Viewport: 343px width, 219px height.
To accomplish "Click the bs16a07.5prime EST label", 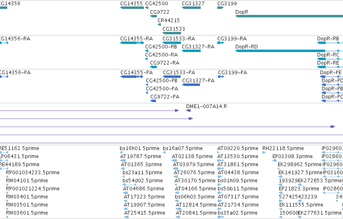I will (183, 148).
